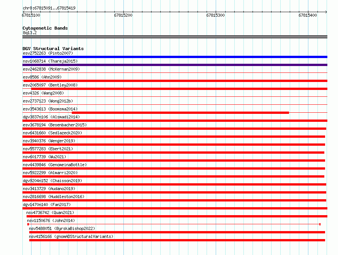Screen dimensions: 338x255
Task: Open esv2462838 (McKernan2009) variant label
Action: pyautogui.click(x=51, y=69)
